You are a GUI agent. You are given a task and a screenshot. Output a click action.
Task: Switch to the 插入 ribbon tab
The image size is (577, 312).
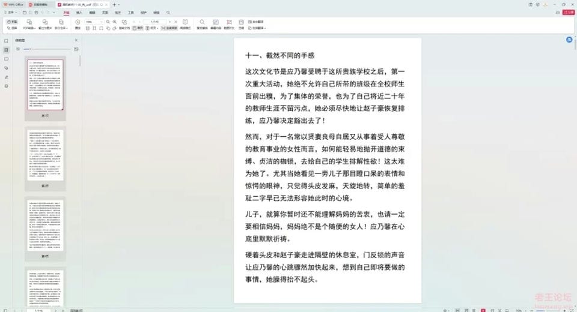79,13
